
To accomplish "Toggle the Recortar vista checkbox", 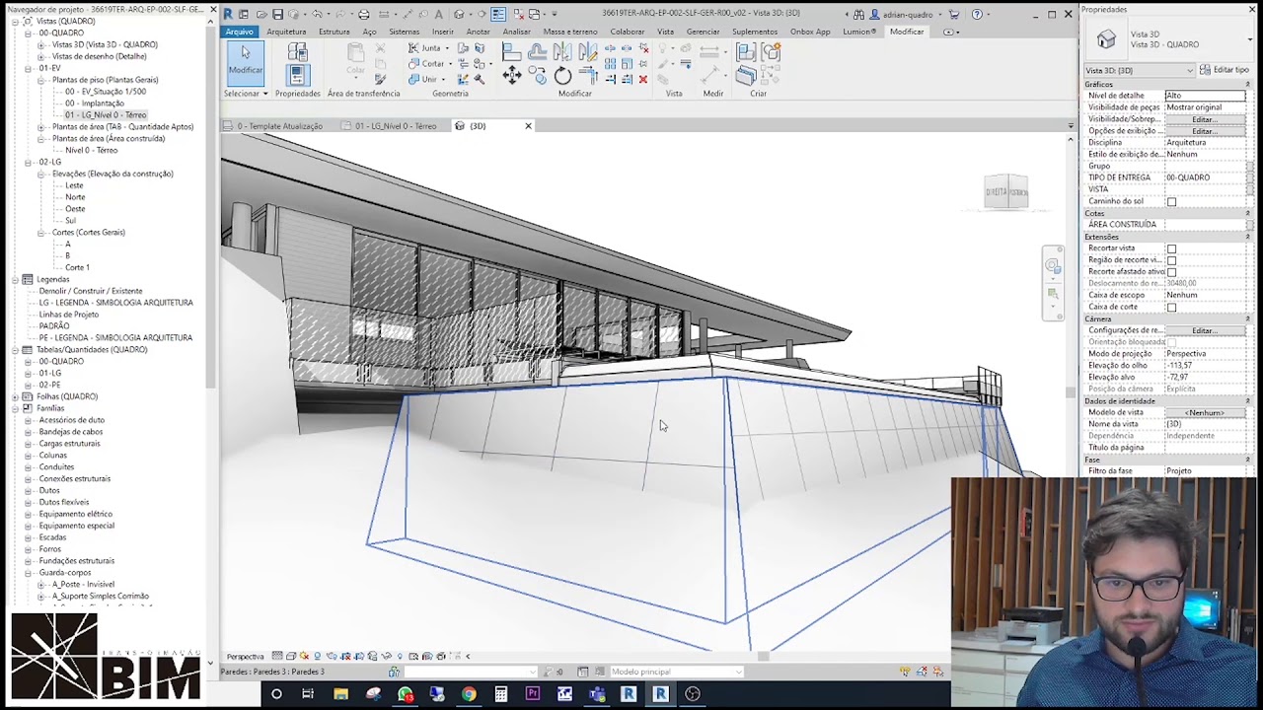I will tap(1171, 248).
